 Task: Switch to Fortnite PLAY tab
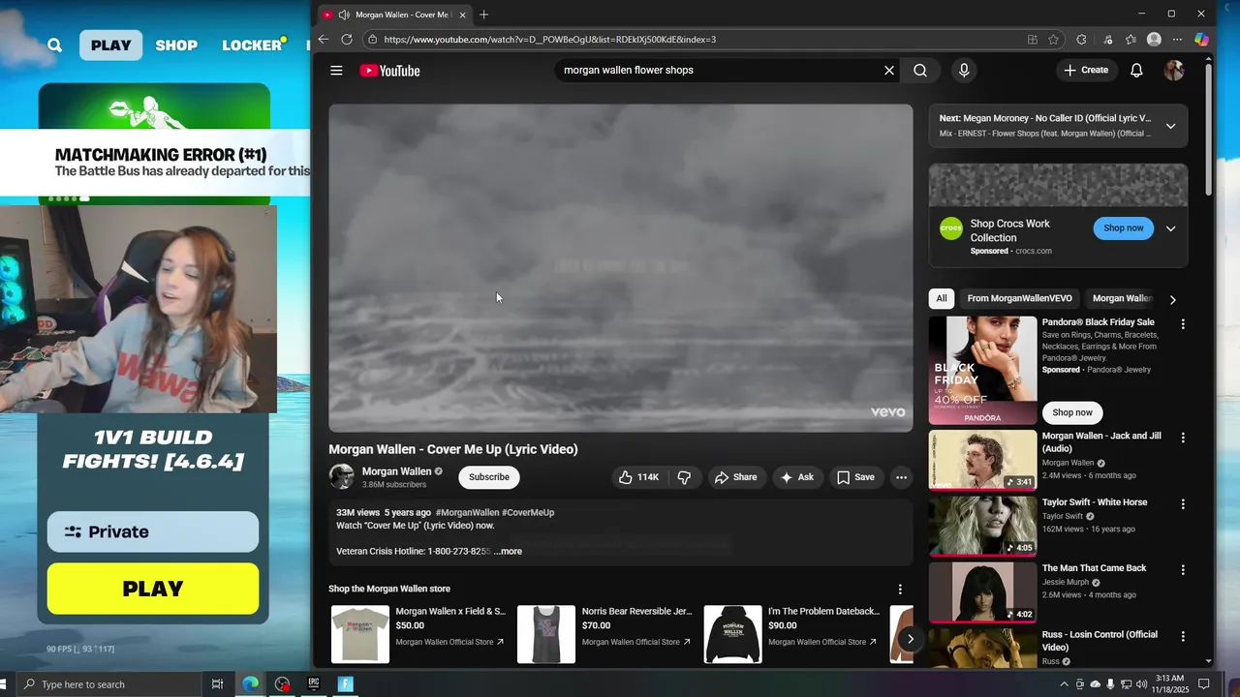coord(111,45)
